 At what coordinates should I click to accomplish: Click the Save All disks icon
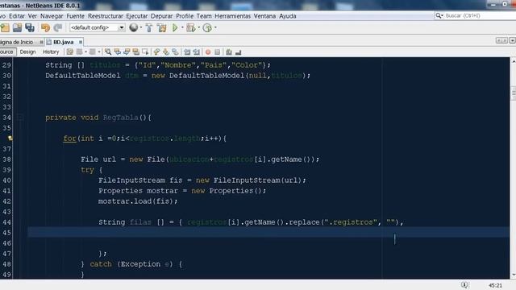click(x=30, y=28)
